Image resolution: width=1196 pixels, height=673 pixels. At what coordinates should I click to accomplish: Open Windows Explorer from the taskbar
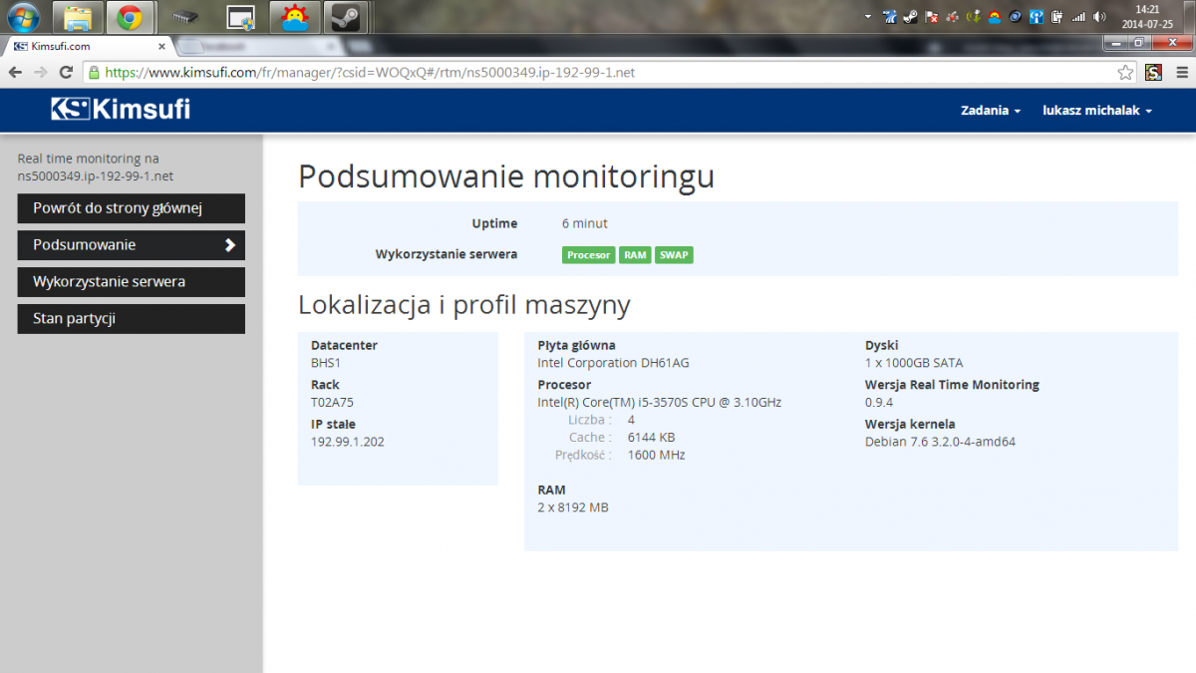pos(78,16)
